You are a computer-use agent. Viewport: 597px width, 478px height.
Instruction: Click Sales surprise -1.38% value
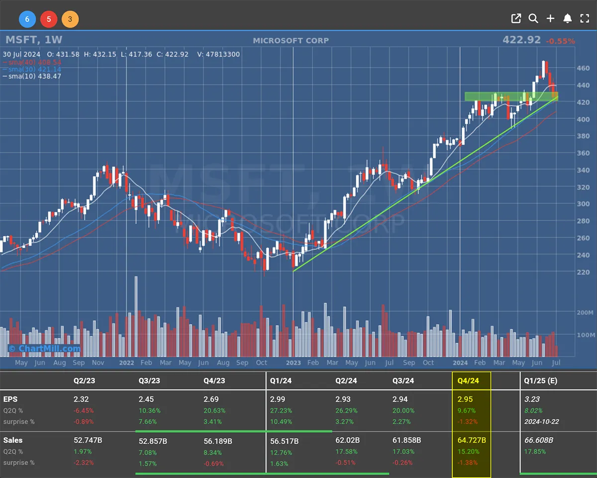(x=468, y=463)
